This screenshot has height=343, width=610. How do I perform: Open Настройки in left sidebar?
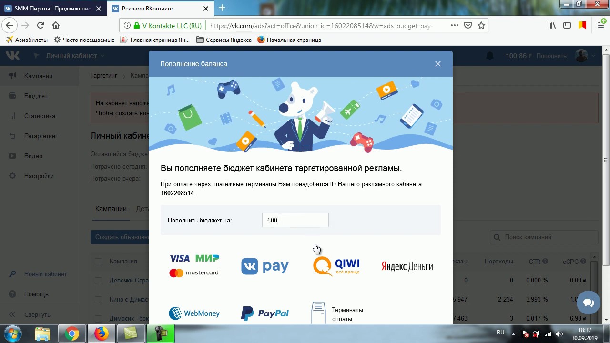pos(39,176)
